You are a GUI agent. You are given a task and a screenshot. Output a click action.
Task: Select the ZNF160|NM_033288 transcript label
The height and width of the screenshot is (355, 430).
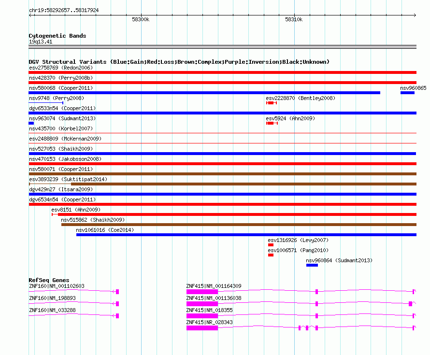[52, 310]
